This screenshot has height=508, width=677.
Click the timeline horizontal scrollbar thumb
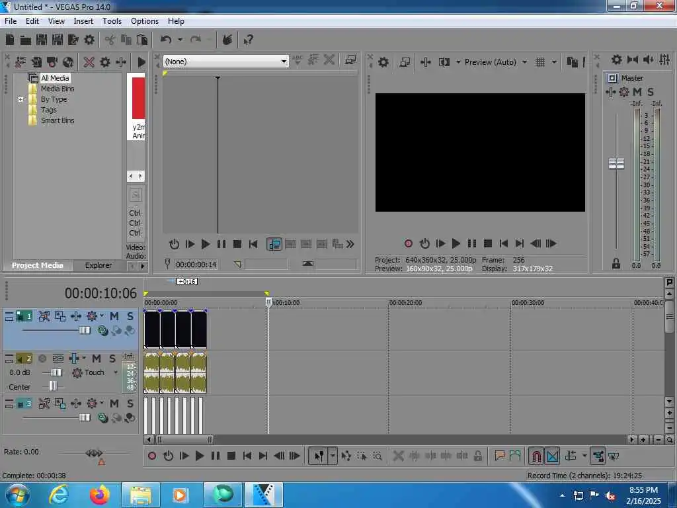[x=184, y=440]
